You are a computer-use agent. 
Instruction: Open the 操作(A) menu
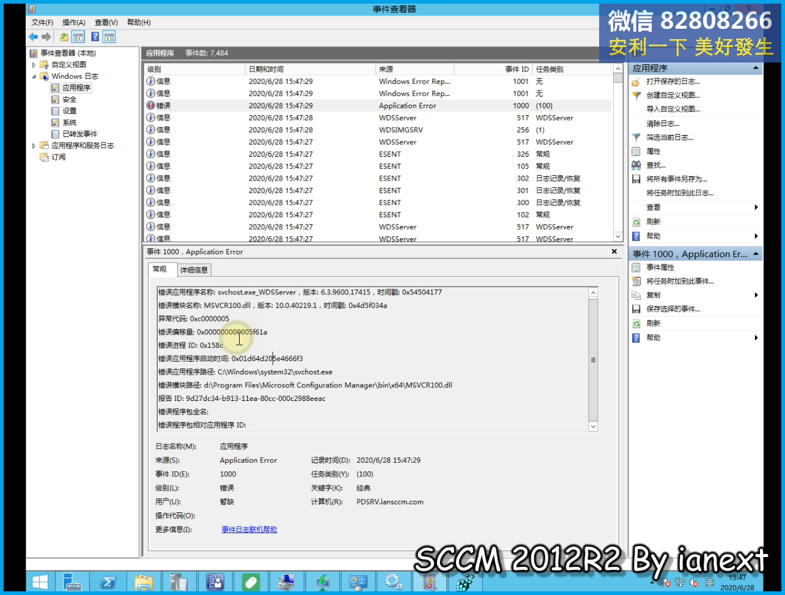pos(74,23)
